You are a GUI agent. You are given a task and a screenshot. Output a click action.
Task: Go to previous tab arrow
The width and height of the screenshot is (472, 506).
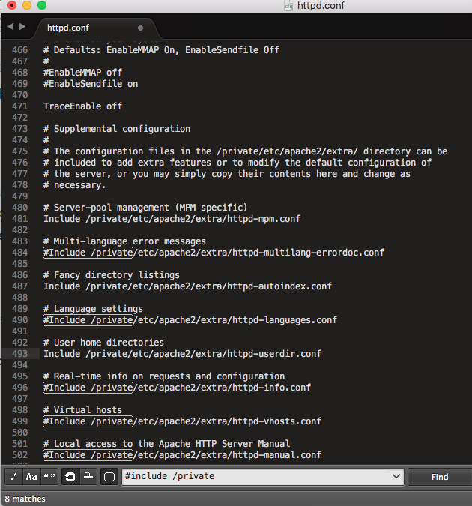point(10,27)
